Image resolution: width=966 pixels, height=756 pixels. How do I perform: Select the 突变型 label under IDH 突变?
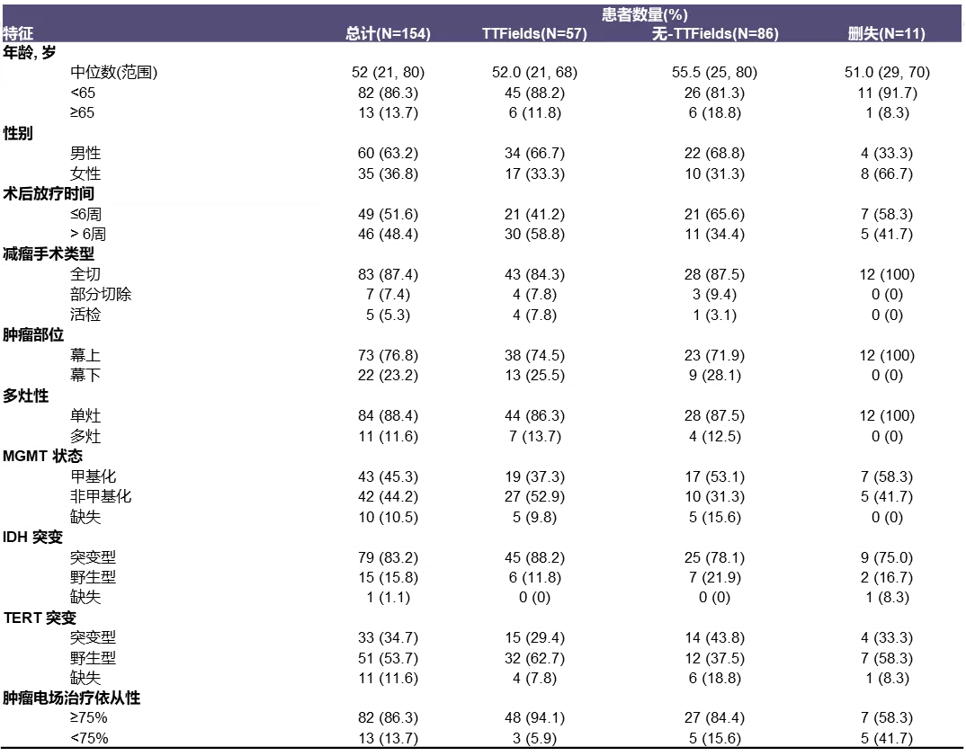(93, 558)
